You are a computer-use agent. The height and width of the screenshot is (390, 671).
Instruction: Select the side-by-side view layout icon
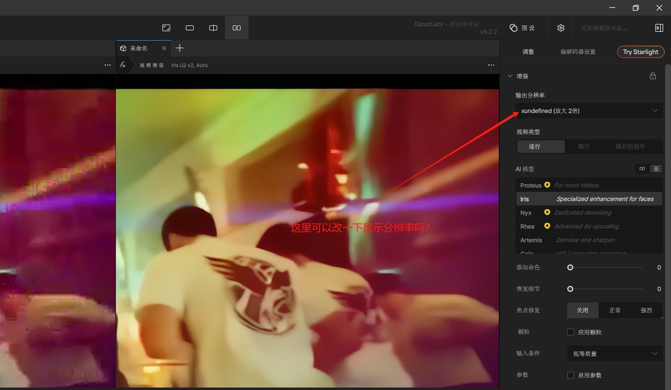237,28
